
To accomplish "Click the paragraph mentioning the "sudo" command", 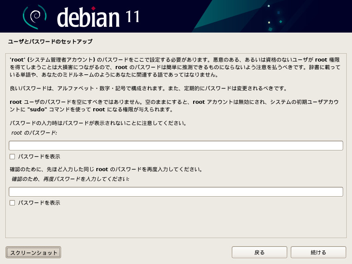I will (x=174, y=105).
